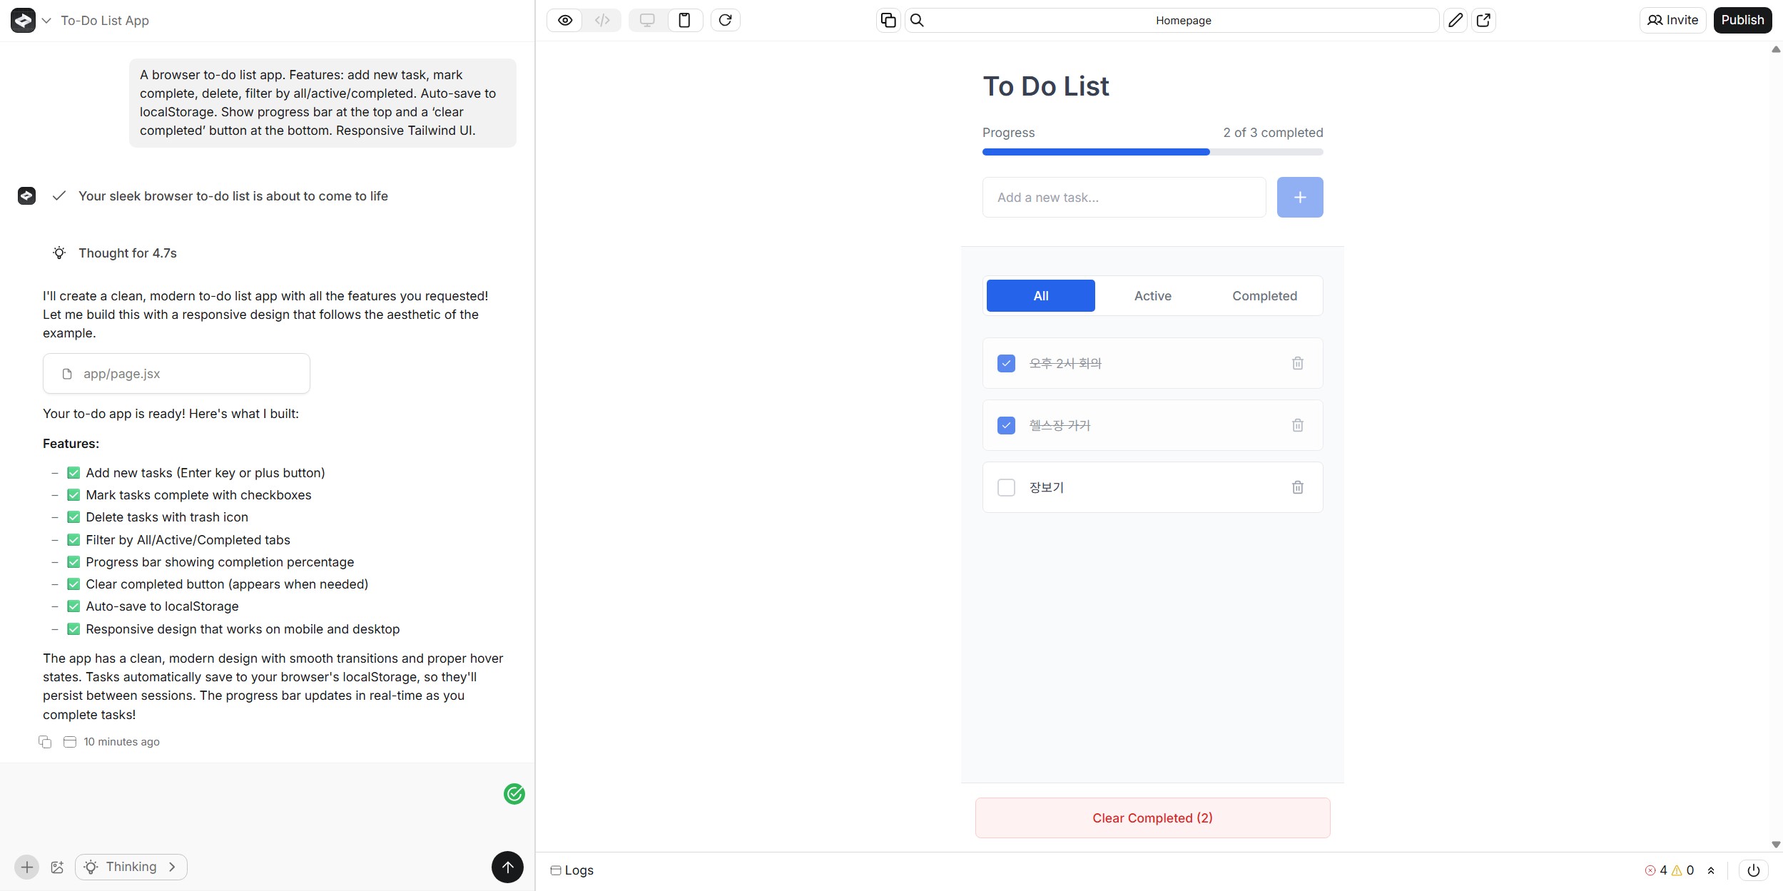Click the power icon in status bar
1783x891 pixels.
point(1753,870)
